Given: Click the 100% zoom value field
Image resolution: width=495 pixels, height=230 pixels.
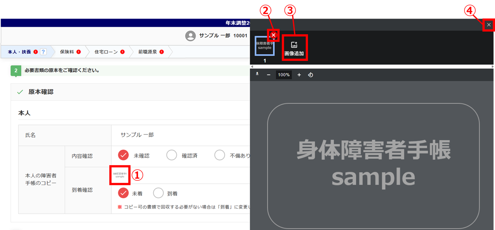Looking at the screenshot, I should tap(284, 75).
